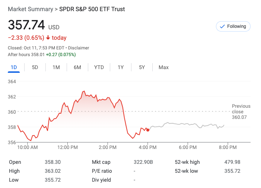Image resolution: width=261 pixels, height=188 pixels.
Task: Click the checkmark icon in Following button
Action: point(222,26)
